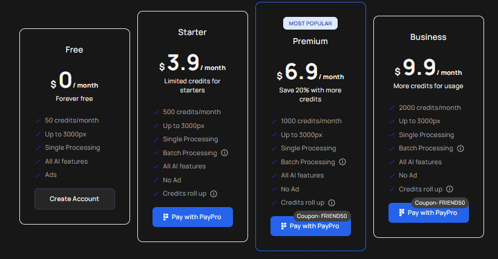
Task: Open Credits roll up info icon in Starter plan
Action: coord(214,194)
